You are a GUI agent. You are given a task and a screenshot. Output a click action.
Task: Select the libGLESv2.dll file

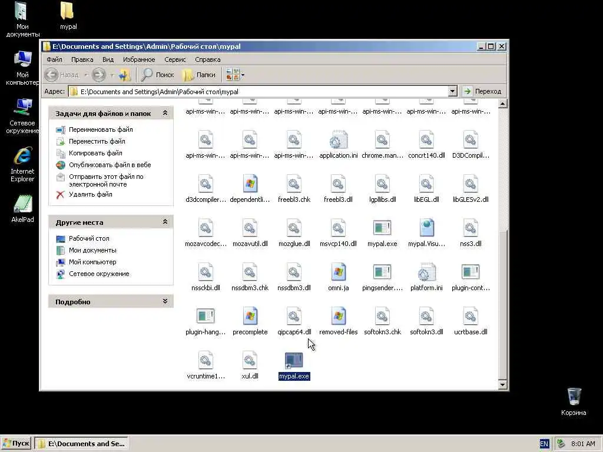[x=471, y=190]
